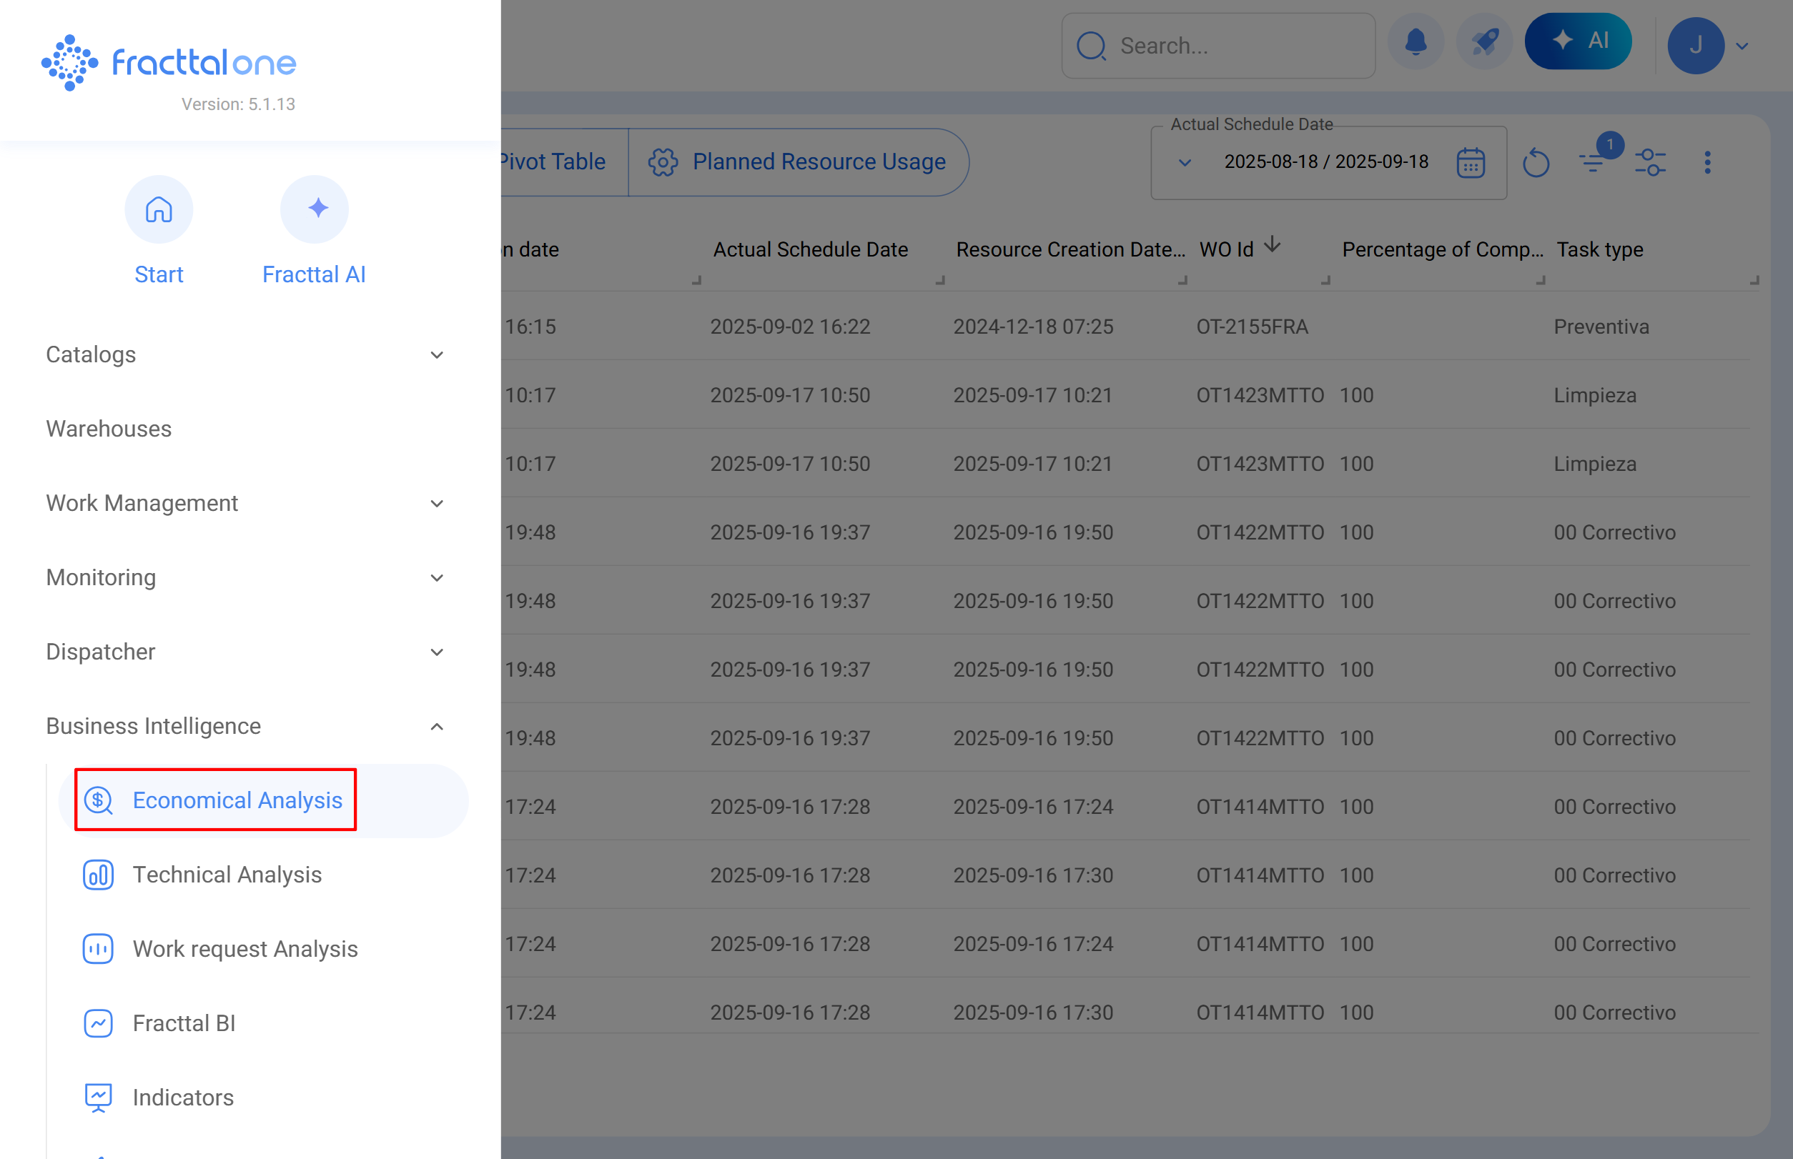Select Technical Analysis menu item
Image resolution: width=1793 pixels, height=1159 pixels.
(227, 875)
